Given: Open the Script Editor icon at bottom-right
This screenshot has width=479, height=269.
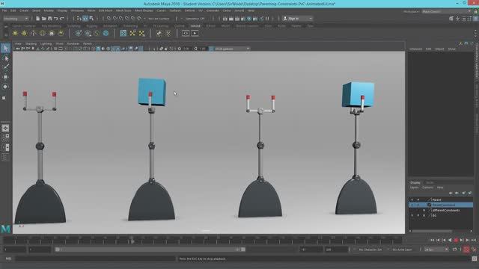Looking at the screenshot, I should pos(475,259).
